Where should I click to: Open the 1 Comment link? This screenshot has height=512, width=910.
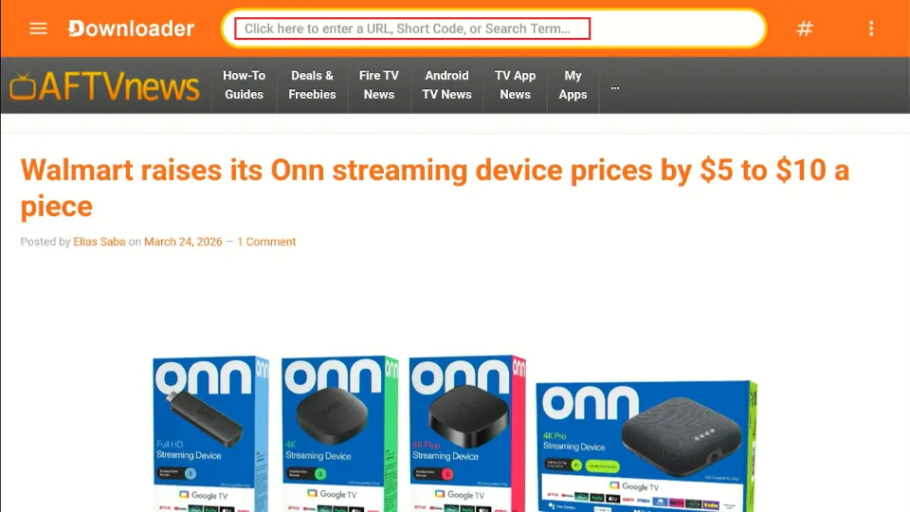266,242
